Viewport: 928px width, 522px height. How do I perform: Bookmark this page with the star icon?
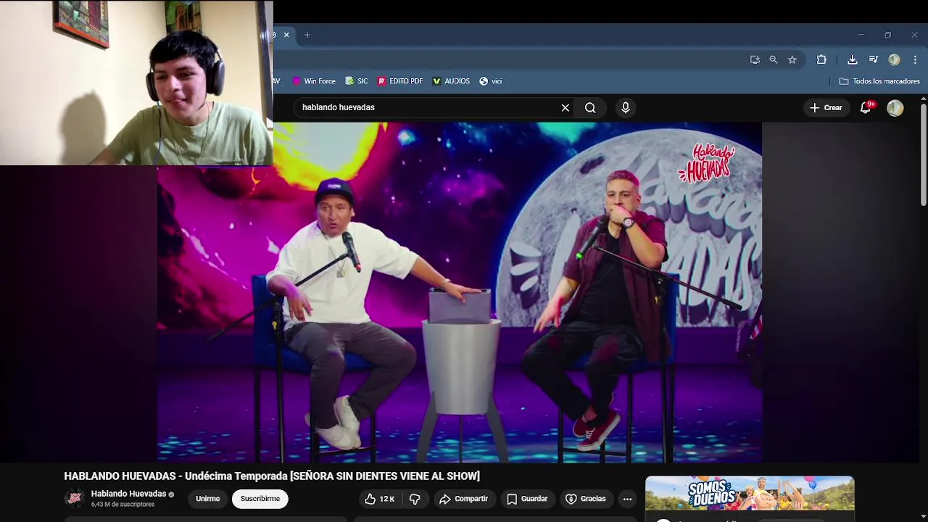792,59
